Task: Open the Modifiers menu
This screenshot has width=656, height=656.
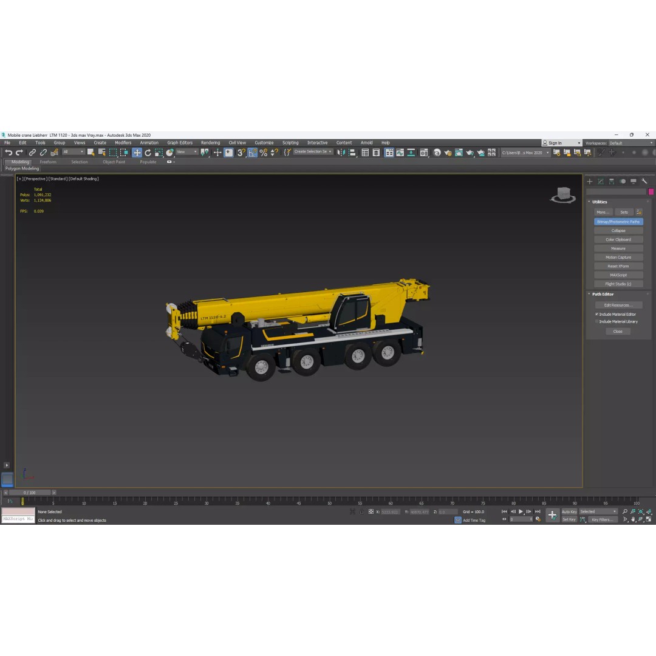Action: tap(123, 143)
